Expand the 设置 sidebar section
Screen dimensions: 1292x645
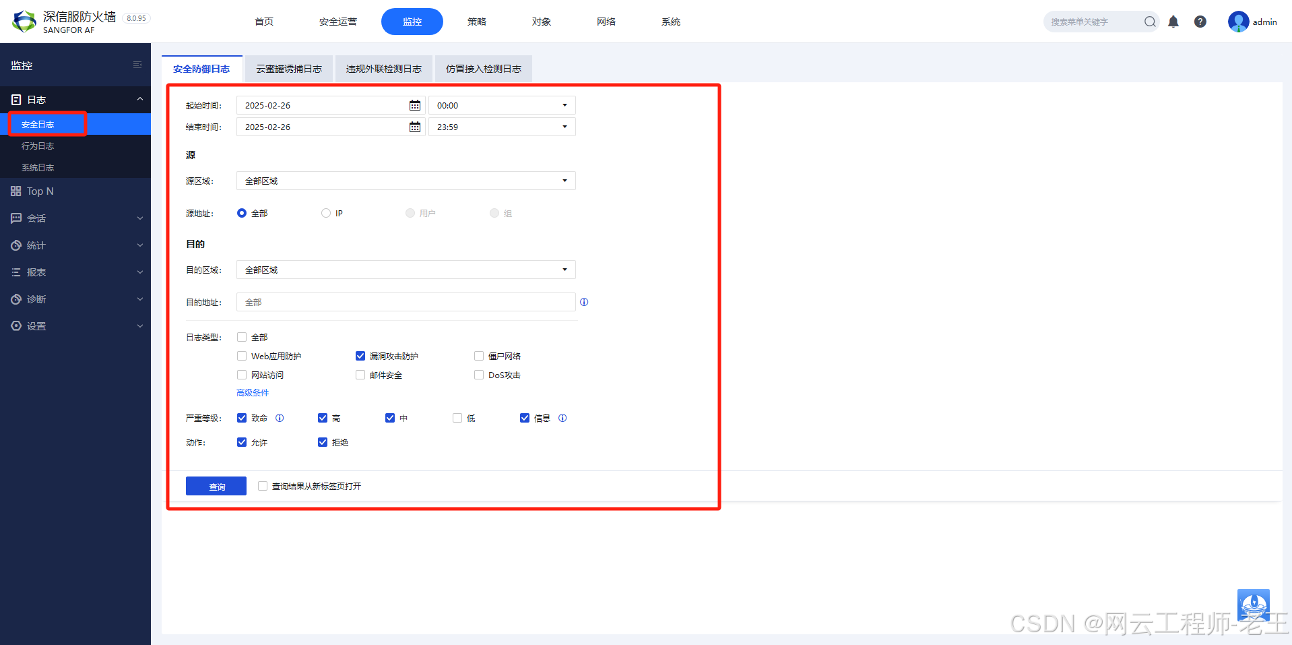pos(140,326)
